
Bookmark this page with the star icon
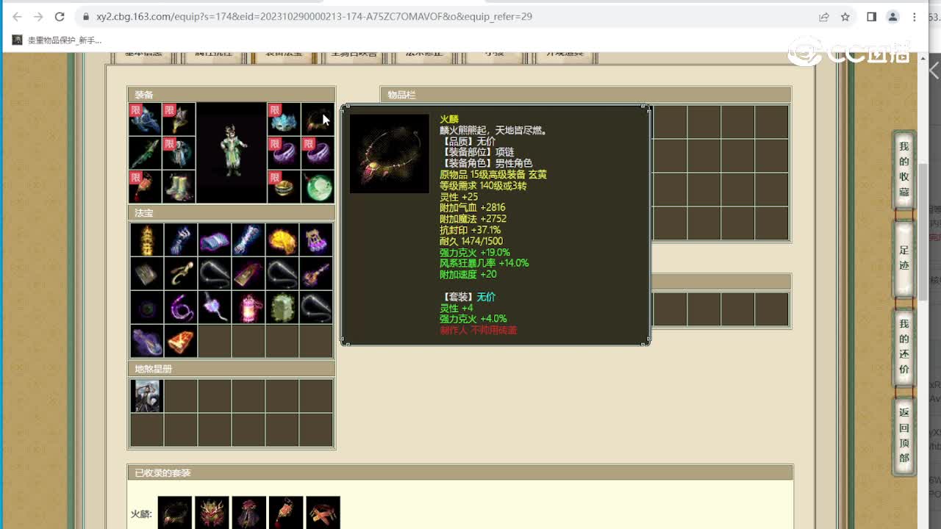(x=845, y=16)
